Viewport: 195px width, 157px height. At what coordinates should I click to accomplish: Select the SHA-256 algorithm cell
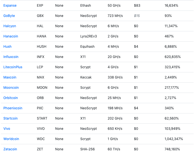click(87, 149)
